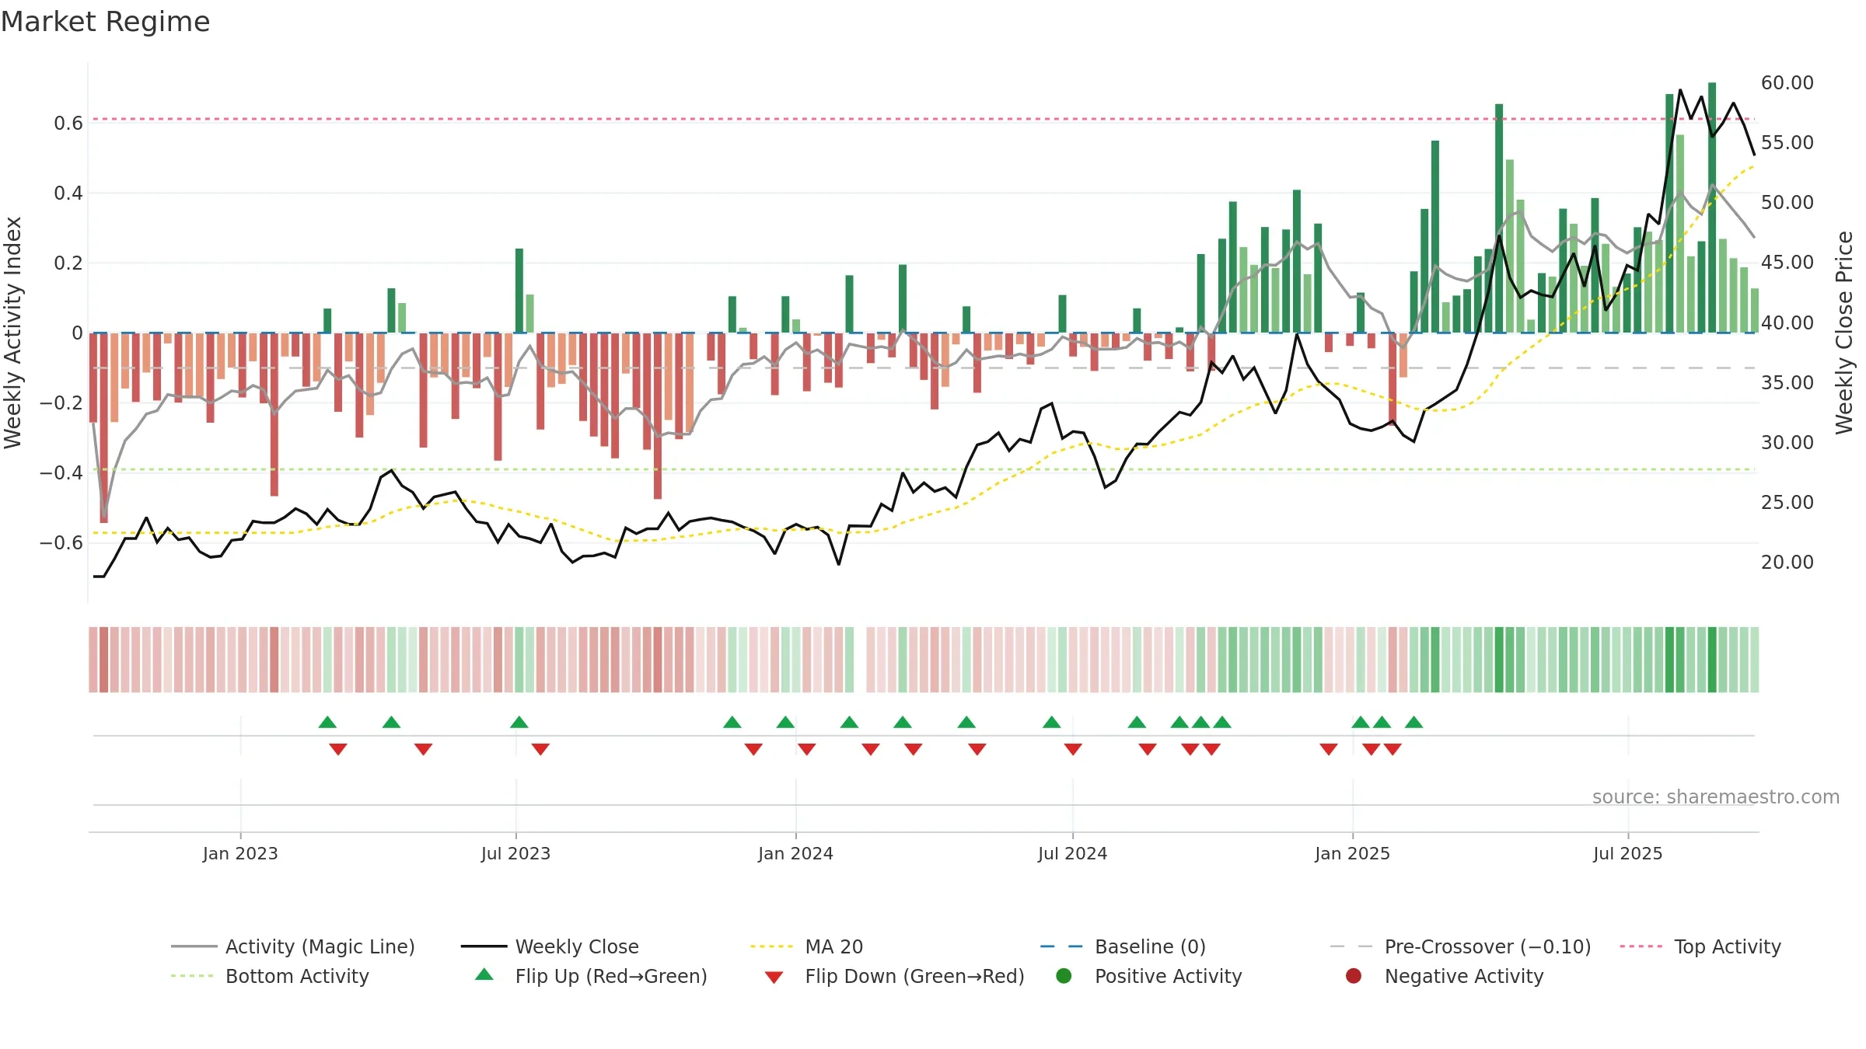Click the deepest red activity bar in late 2022
Viewport: 1866px width, 1049px height.
[x=104, y=427]
